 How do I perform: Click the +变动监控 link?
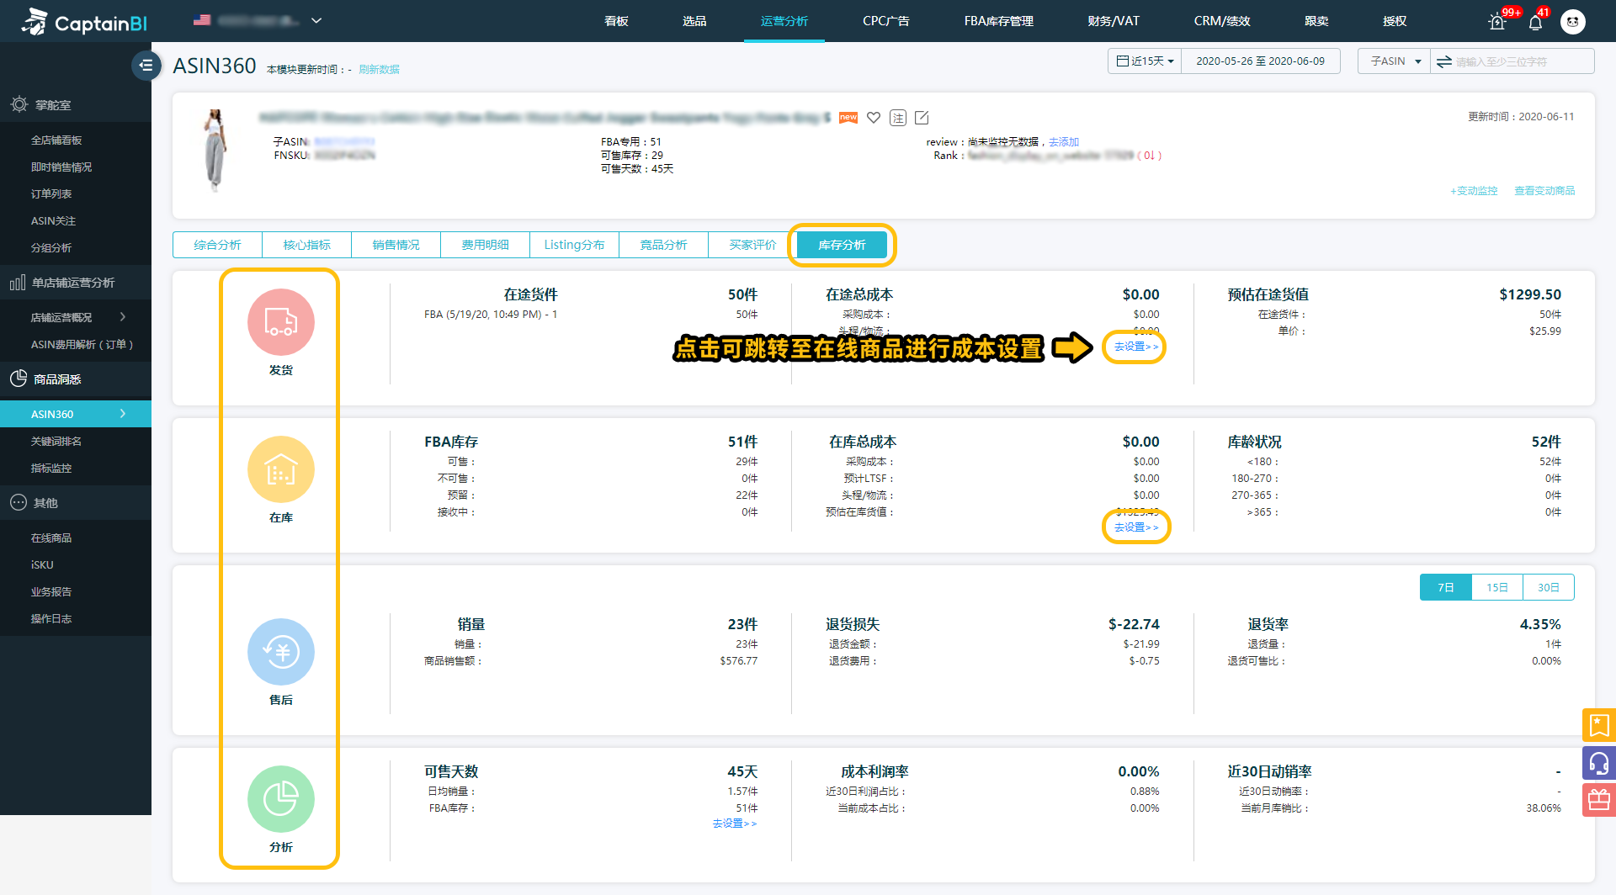tap(1474, 191)
